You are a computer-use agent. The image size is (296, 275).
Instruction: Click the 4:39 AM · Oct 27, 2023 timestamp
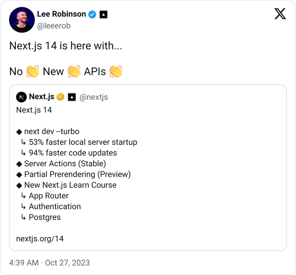50,263
